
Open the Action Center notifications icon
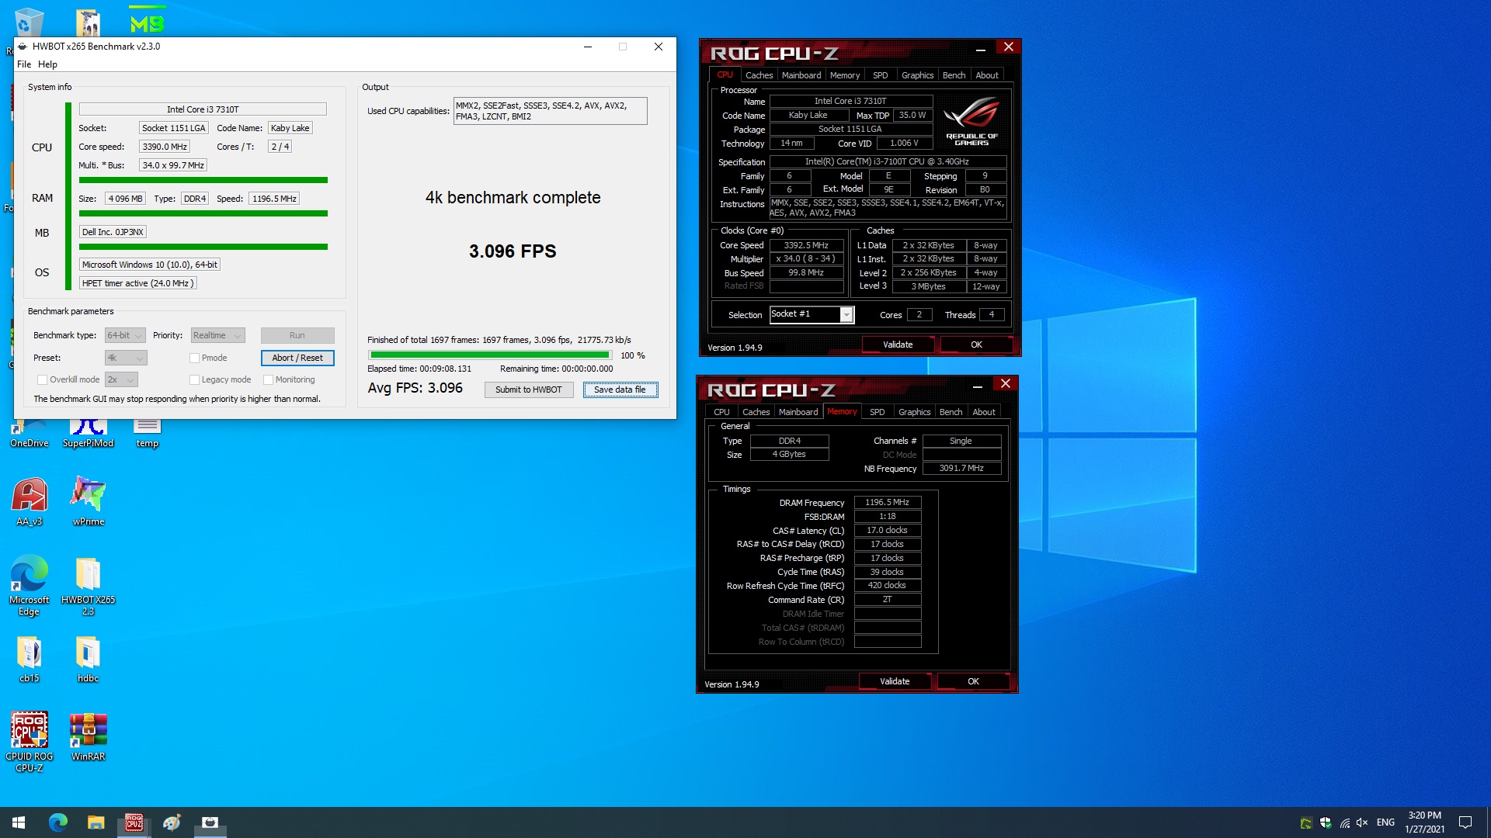[1465, 822]
